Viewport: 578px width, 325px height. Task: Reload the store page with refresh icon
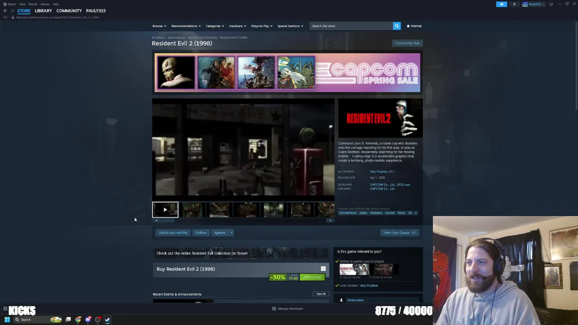click(5, 17)
